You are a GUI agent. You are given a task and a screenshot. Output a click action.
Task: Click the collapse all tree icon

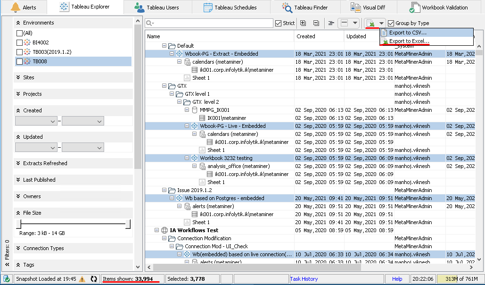tap(316, 23)
